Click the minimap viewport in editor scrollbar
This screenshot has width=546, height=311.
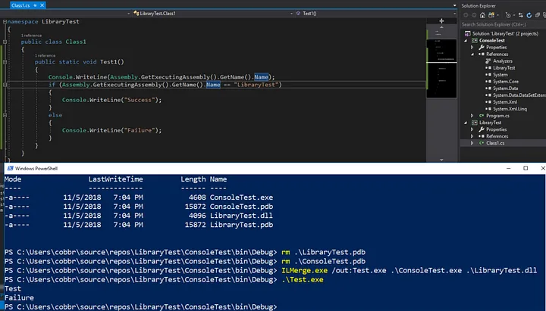coord(441,68)
